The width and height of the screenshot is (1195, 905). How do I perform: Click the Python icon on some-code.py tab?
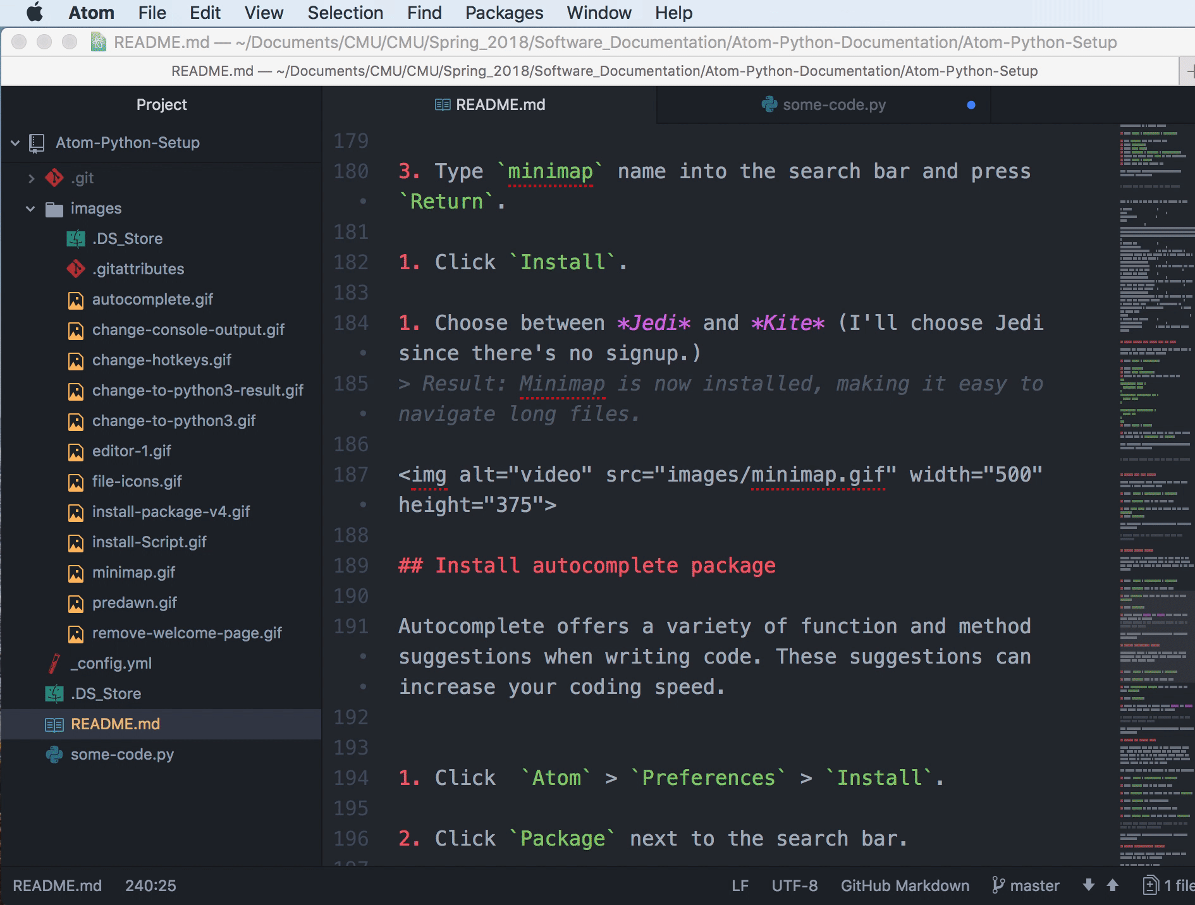click(769, 104)
